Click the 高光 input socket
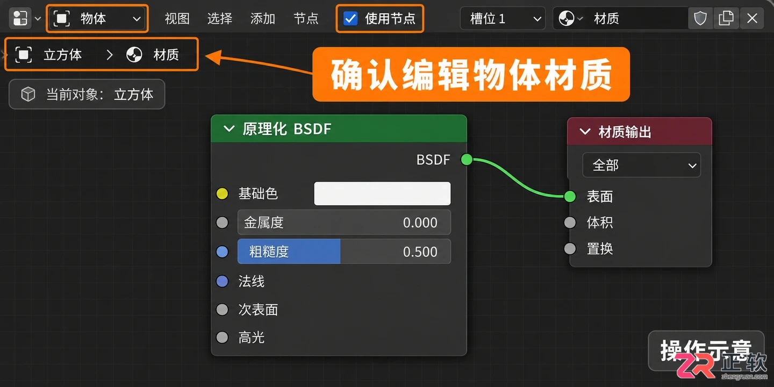The height and width of the screenshot is (387, 774). (x=222, y=338)
